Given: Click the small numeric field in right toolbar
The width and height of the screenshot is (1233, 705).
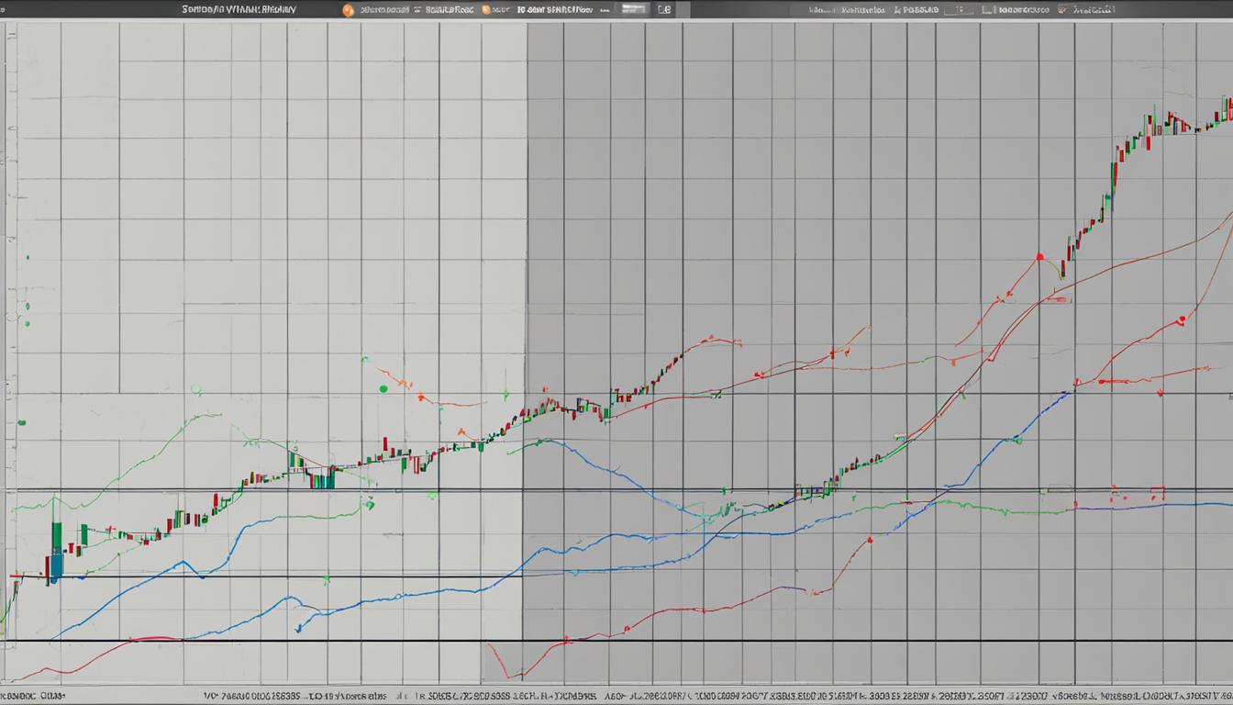Looking at the screenshot, I should click(x=960, y=9).
